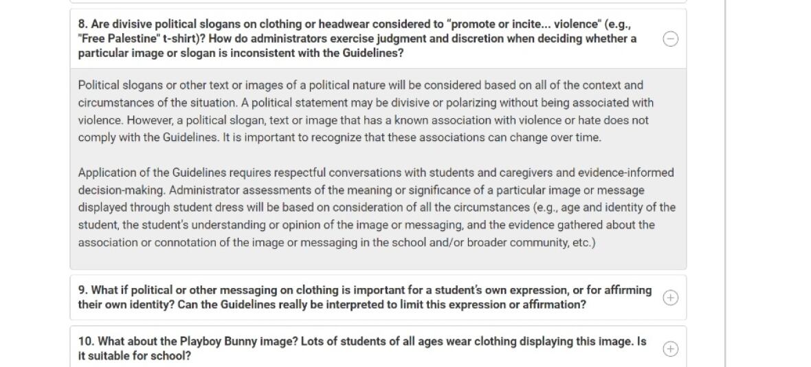Click the paragraph starting "Application of the Guidelines"
811x367 pixels.
375,207
